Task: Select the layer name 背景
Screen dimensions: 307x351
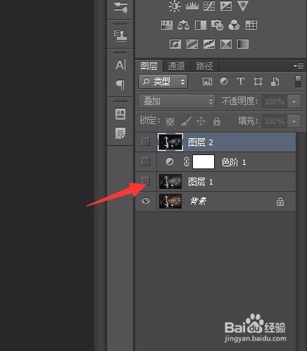Action: tap(198, 201)
